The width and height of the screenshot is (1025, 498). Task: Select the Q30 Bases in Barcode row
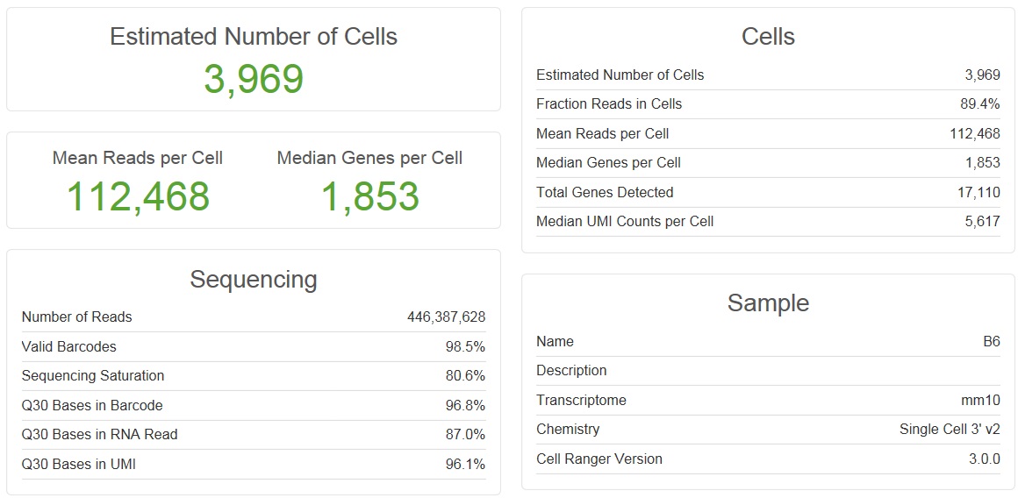pos(254,405)
